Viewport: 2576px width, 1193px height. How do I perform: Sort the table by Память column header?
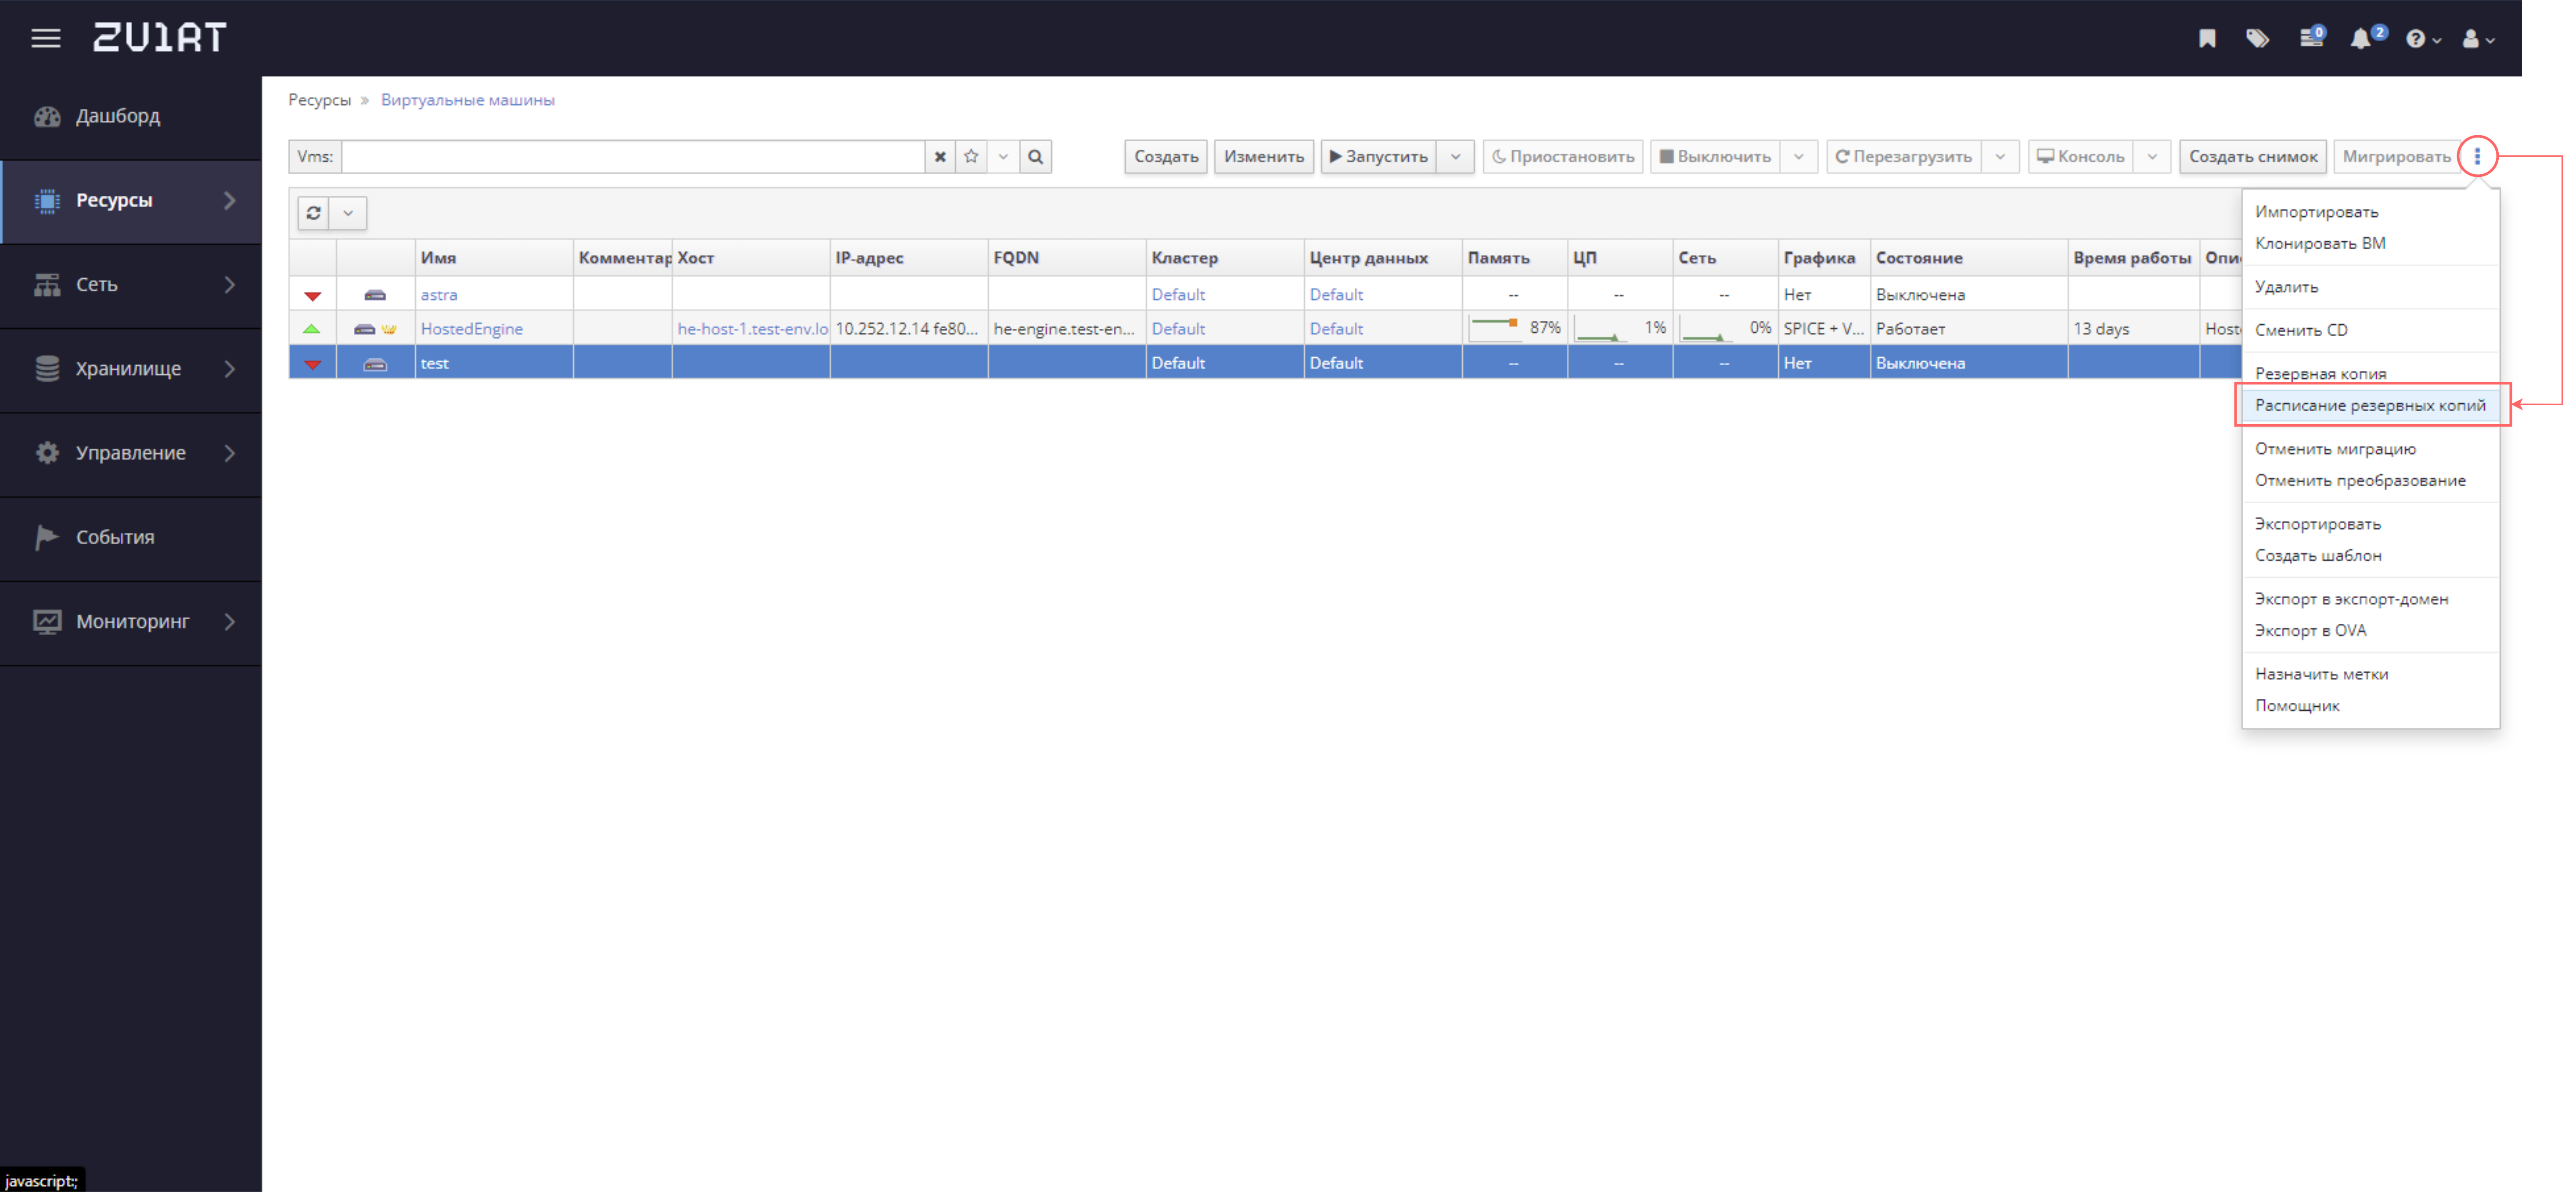pos(1514,258)
